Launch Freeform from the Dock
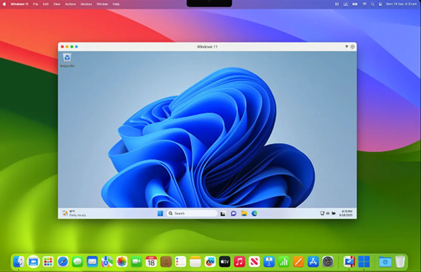 click(x=210, y=261)
